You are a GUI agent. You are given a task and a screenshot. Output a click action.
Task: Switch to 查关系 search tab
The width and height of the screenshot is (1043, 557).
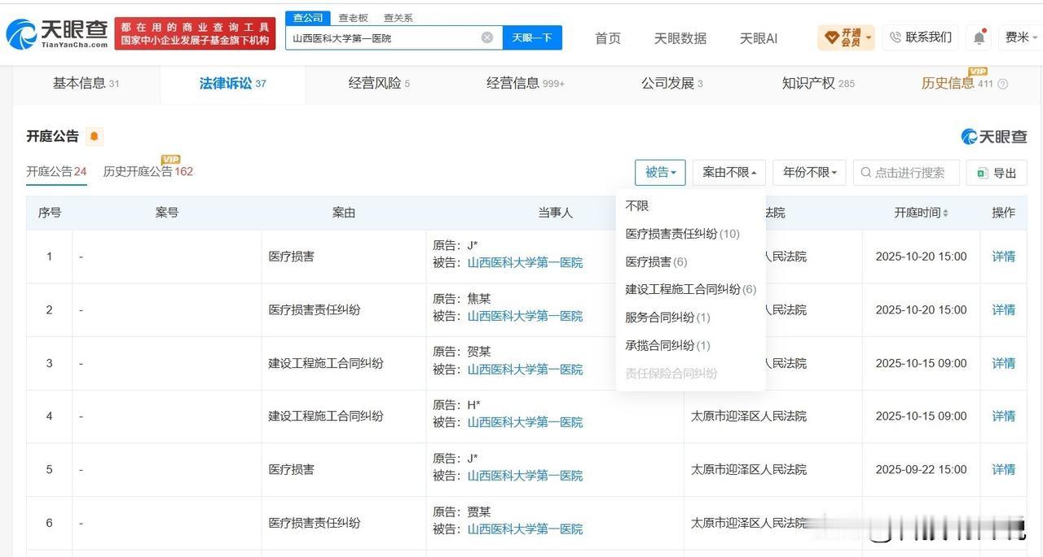tap(398, 18)
